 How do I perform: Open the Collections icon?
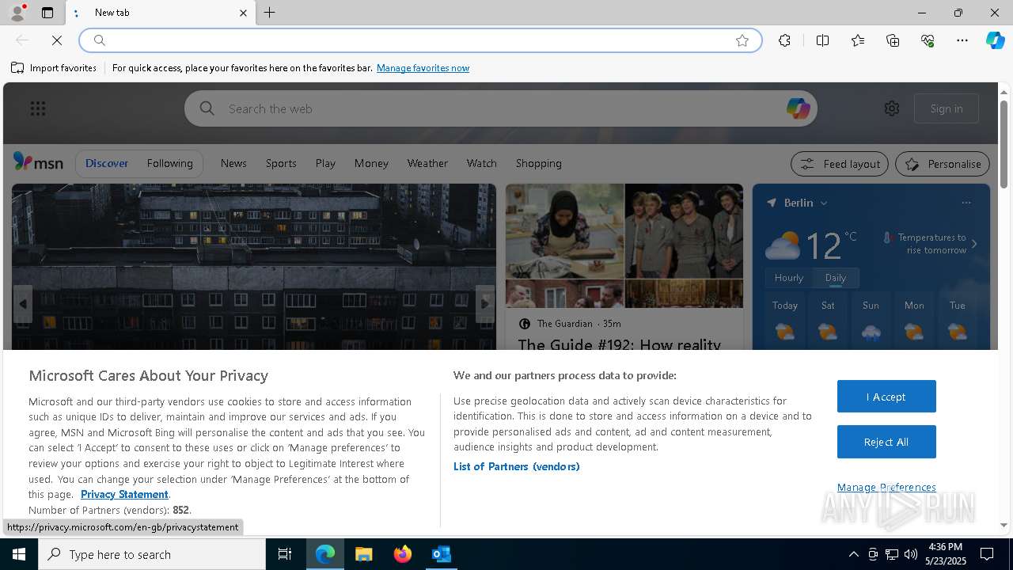click(893, 40)
